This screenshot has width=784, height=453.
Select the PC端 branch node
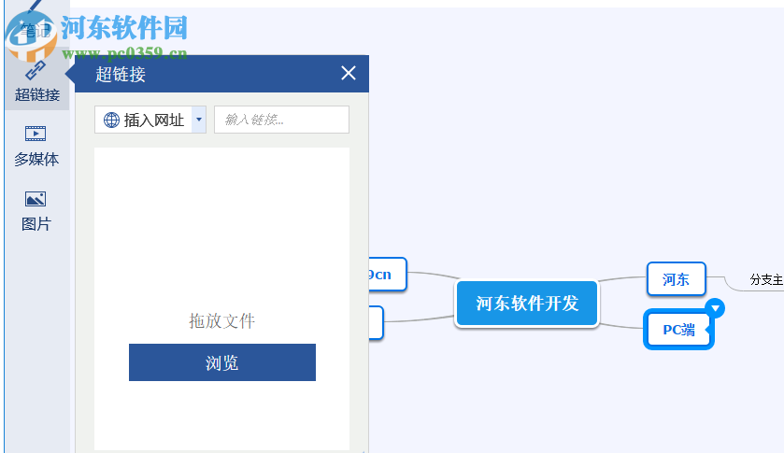coord(678,330)
